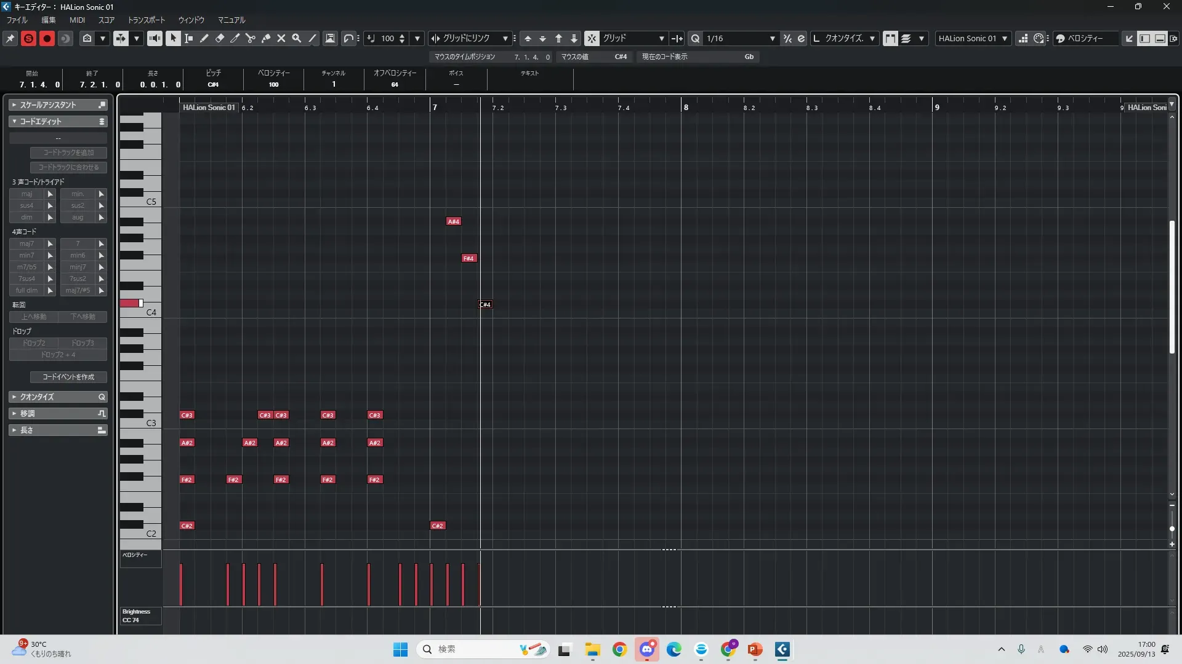Select the Split scissors tool
1182x664 pixels.
click(x=251, y=38)
